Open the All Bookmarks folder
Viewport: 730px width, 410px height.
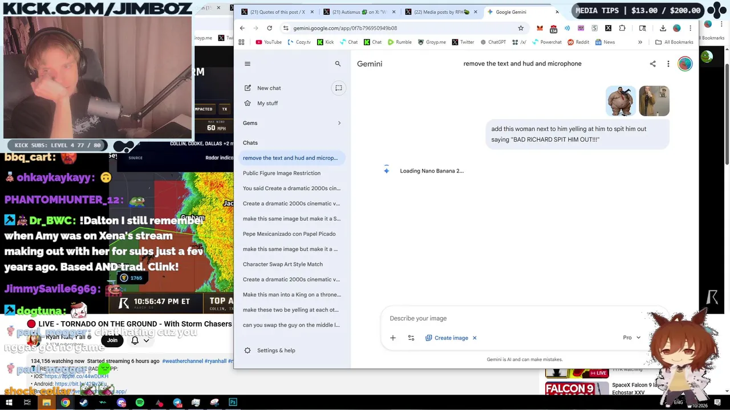pos(674,42)
